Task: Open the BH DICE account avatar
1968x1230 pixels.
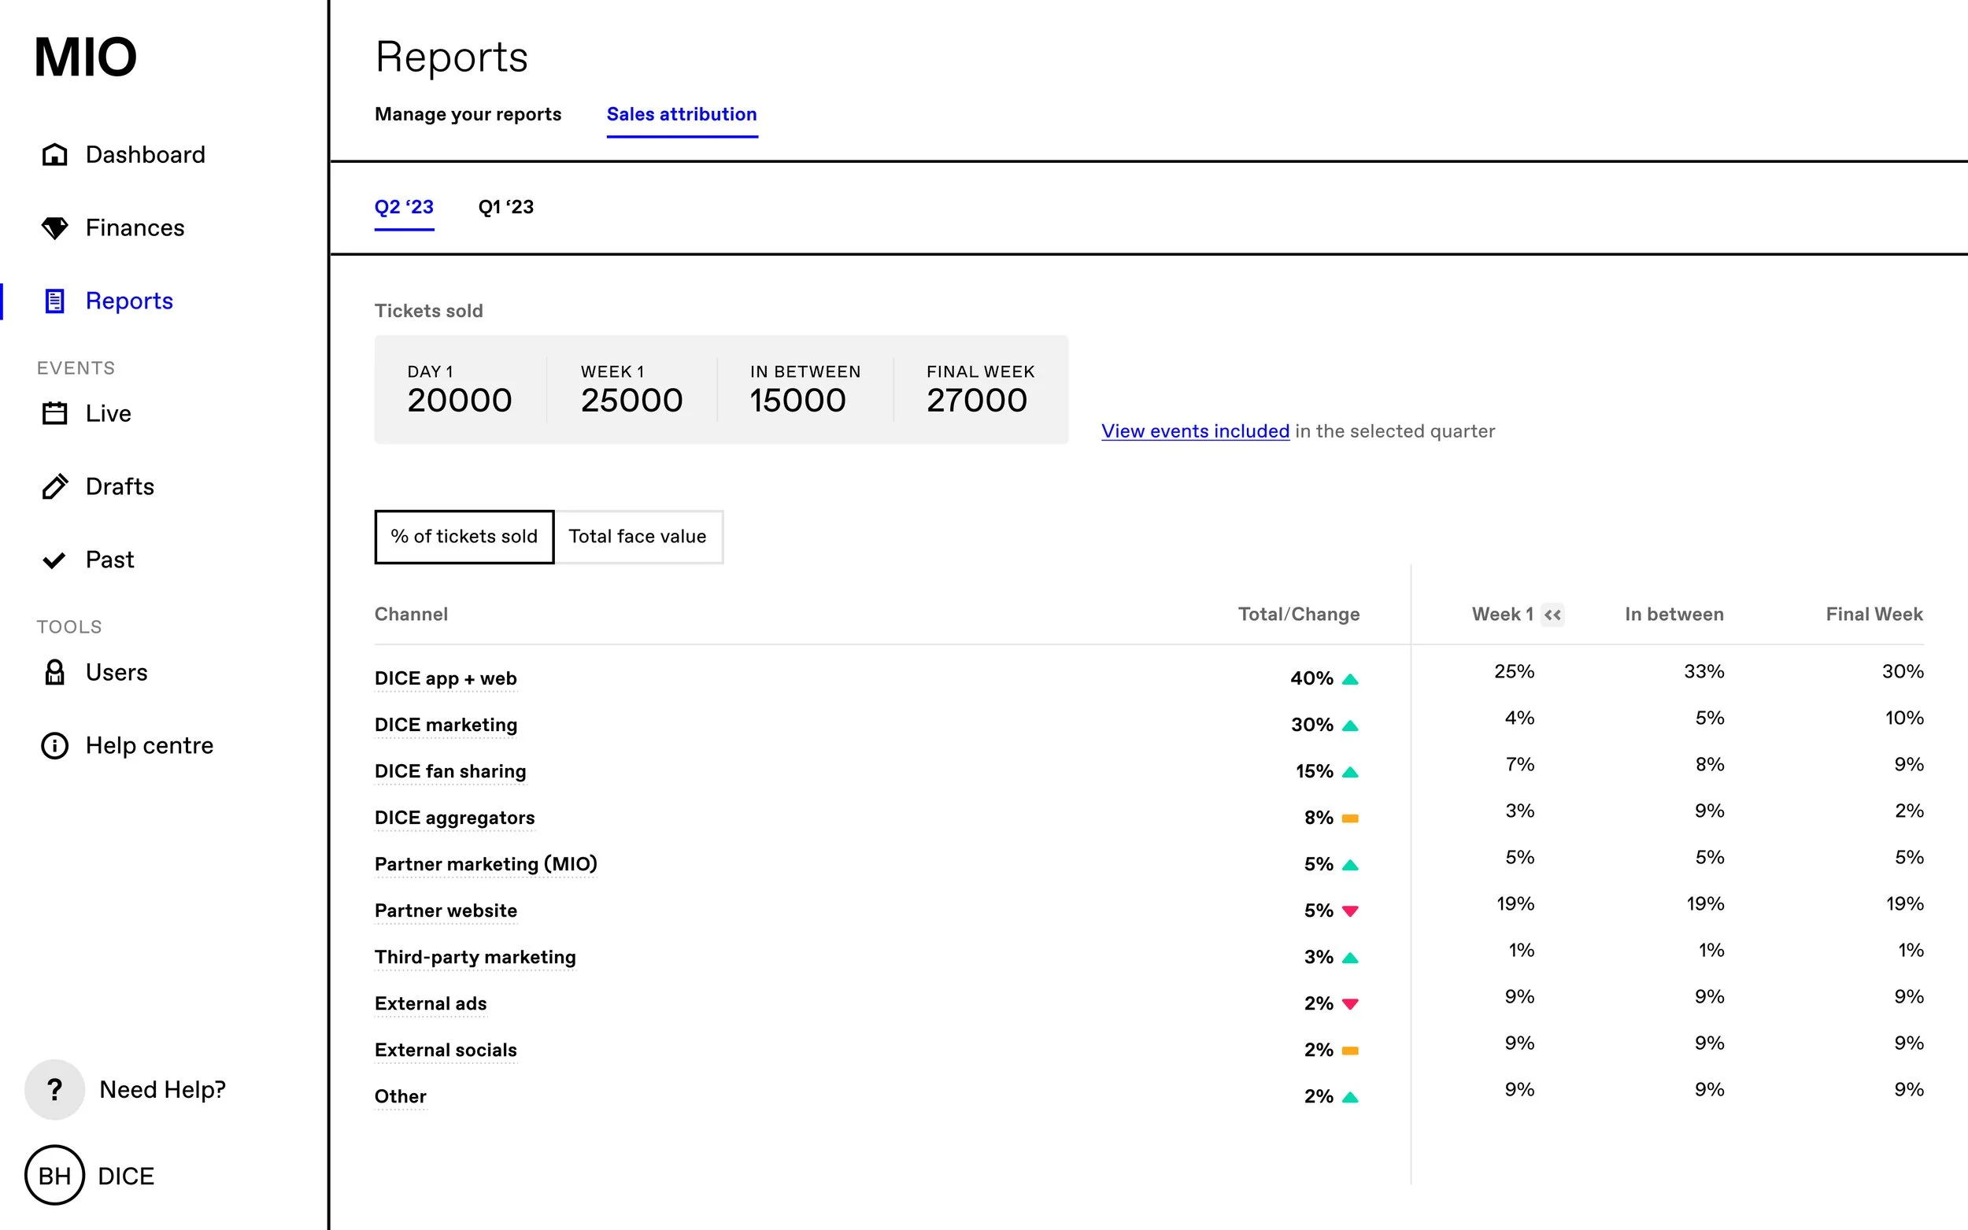Action: click(54, 1176)
